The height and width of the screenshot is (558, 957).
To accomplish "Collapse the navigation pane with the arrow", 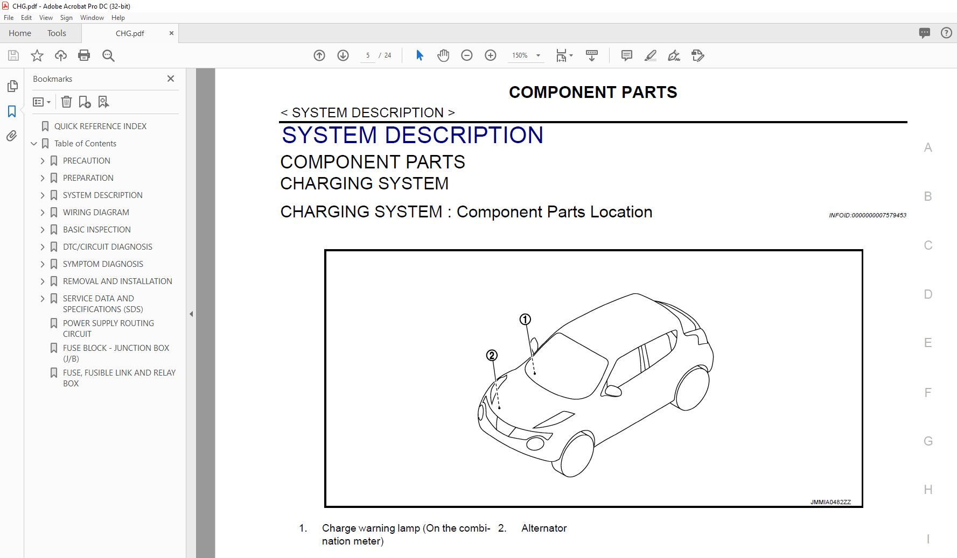I will [x=191, y=314].
